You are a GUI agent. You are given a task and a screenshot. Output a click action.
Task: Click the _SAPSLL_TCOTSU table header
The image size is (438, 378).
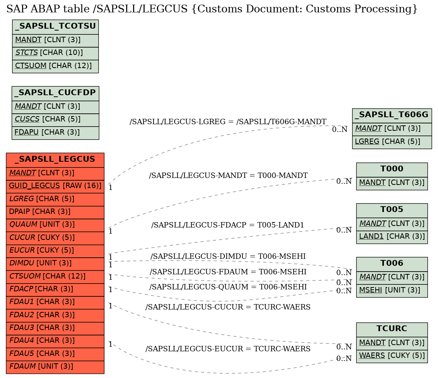[x=55, y=27]
